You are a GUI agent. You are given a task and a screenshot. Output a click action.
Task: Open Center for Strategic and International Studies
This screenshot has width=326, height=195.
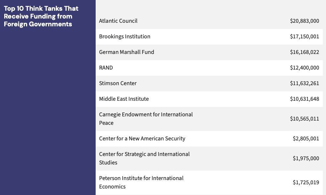coord(144,158)
